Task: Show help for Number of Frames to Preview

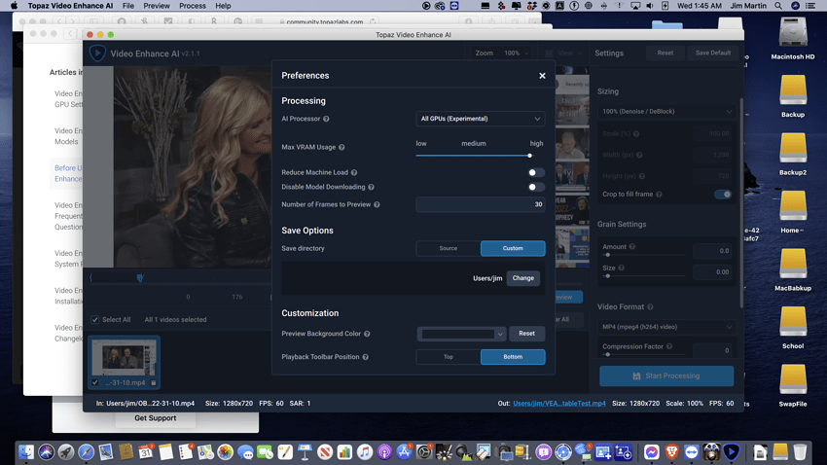Action: pos(377,204)
